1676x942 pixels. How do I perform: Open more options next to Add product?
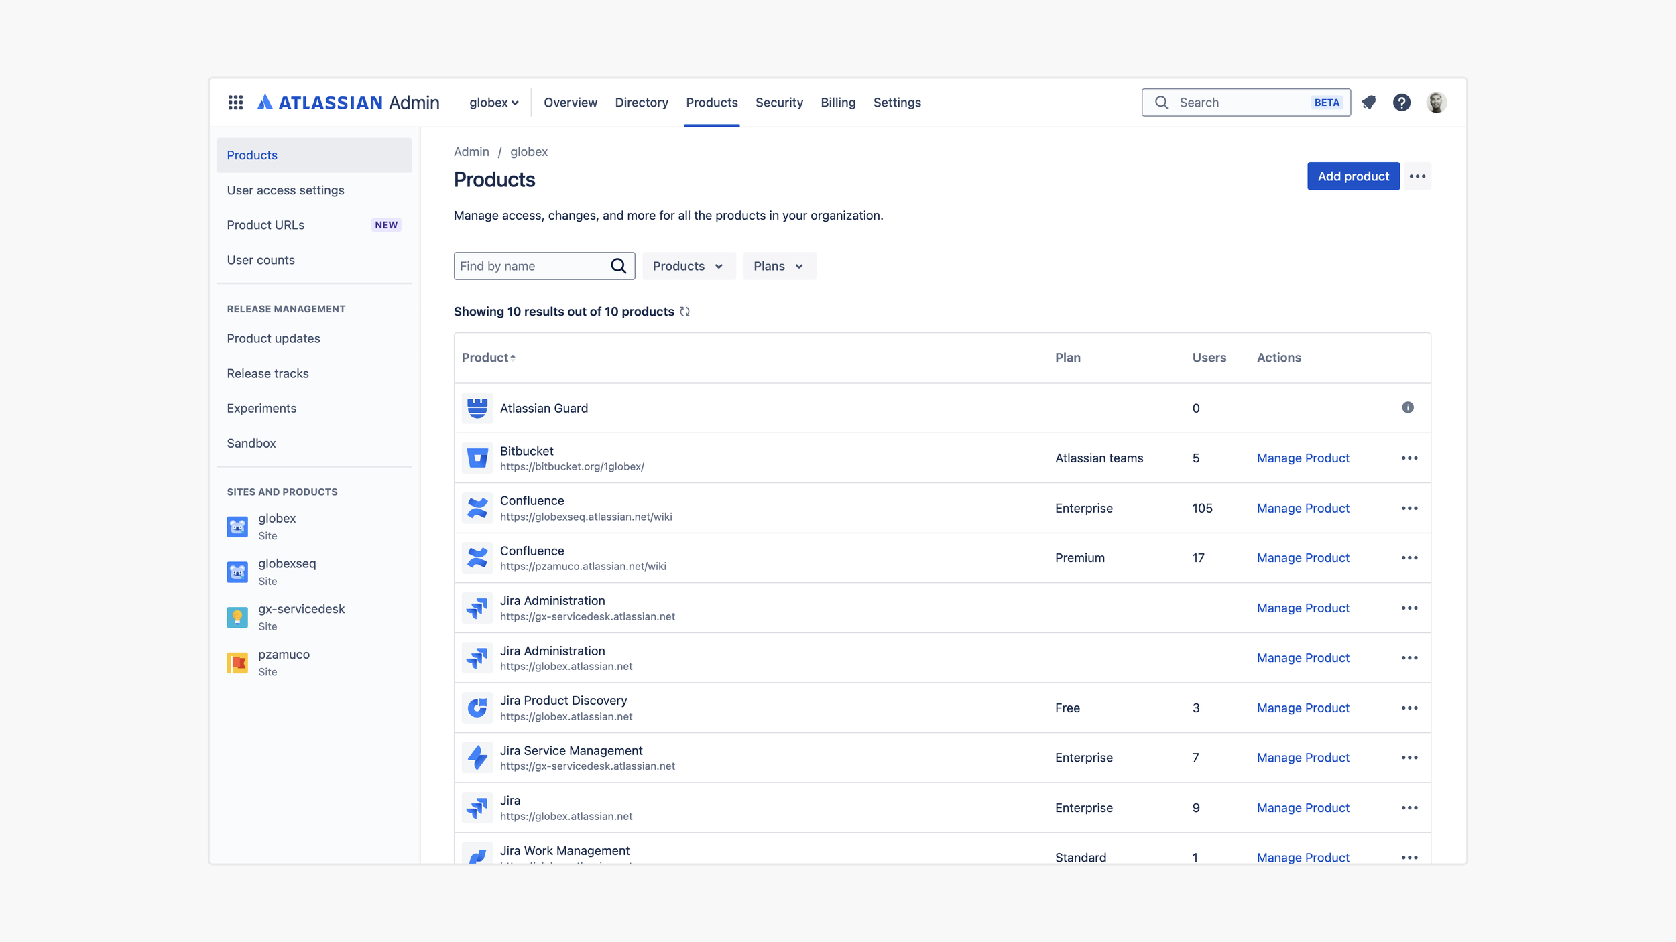pos(1417,176)
